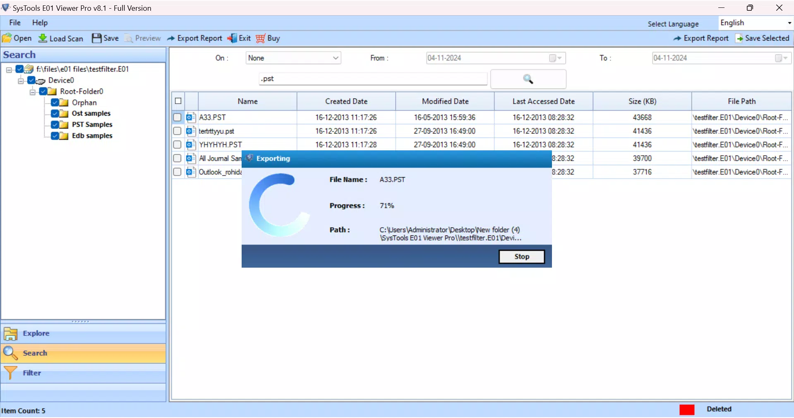Uncheck the PST Samples folder checkbox
Viewport: 794px width, 418px height.
point(55,125)
